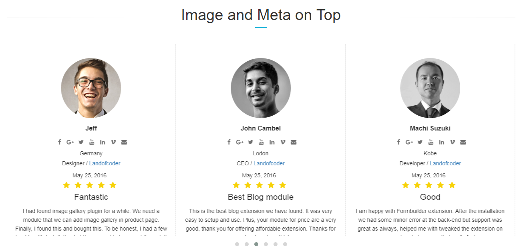Select the second carousel pagination dot
Screen dimensions: 521x251
pos(247,244)
